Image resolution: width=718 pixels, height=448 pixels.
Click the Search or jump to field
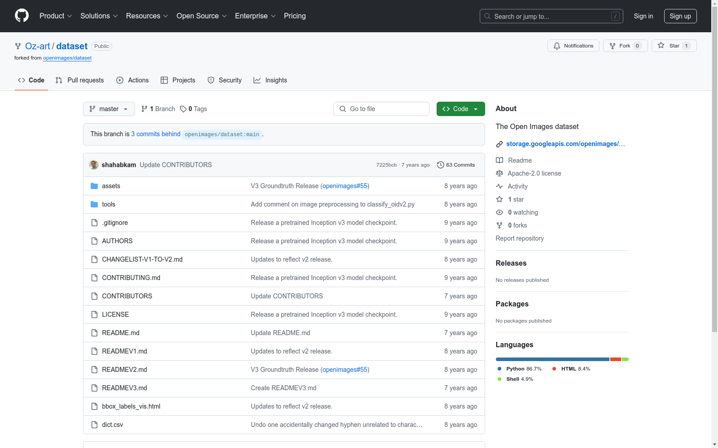click(552, 16)
